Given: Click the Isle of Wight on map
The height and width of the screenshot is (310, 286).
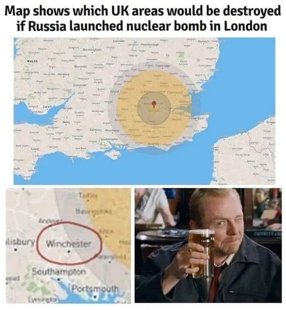Looking at the screenshot, I should point(113,154).
